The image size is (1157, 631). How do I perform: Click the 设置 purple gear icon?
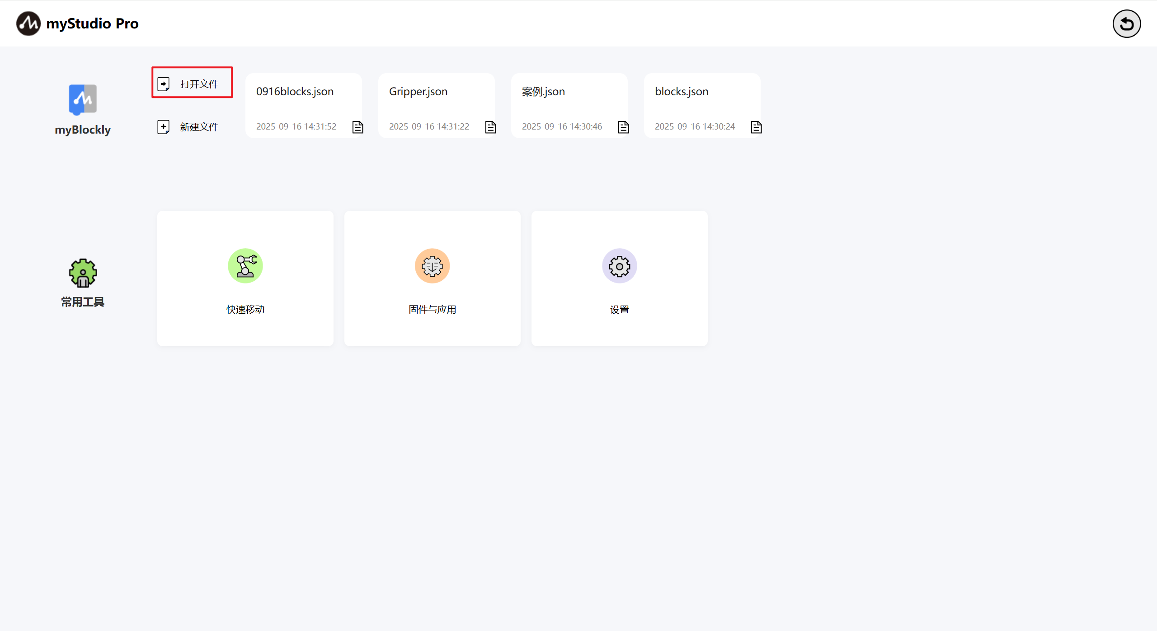pyautogui.click(x=619, y=266)
